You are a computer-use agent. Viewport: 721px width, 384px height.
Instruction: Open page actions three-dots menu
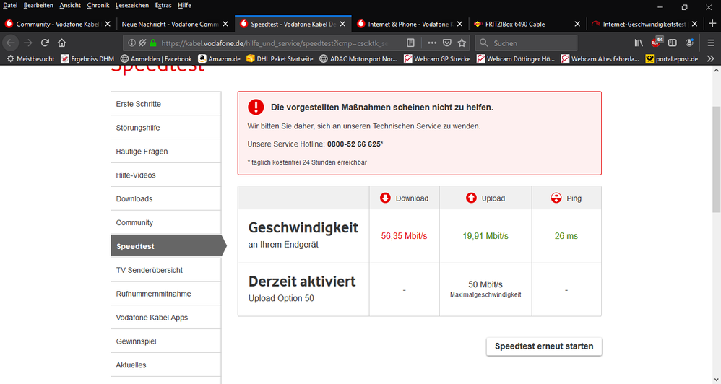[x=432, y=43]
